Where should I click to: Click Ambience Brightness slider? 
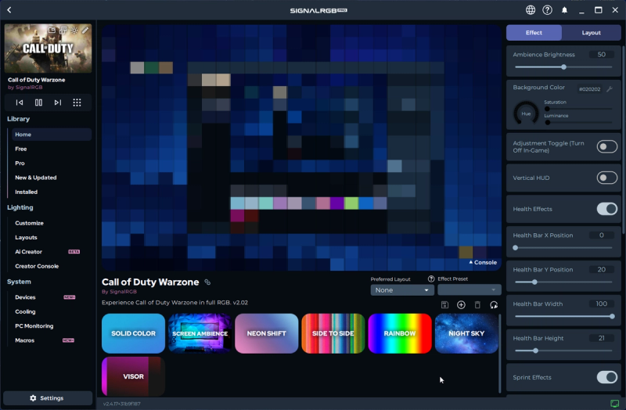click(x=563, y=67)
